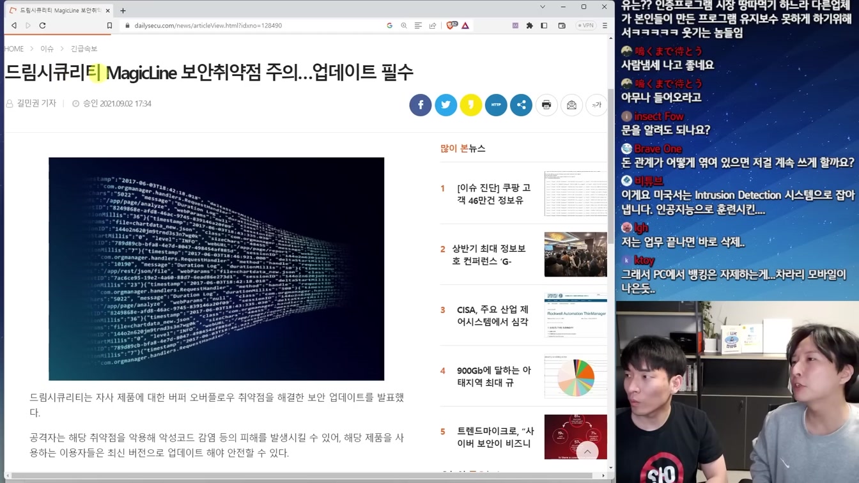
Task: Click the Rockwell Automation thumbnail
Action: 575,315
